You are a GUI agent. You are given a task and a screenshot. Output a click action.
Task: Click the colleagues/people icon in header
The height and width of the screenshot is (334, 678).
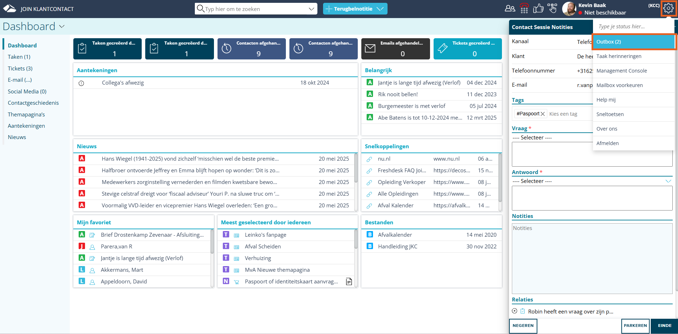(x=510, y=8)
